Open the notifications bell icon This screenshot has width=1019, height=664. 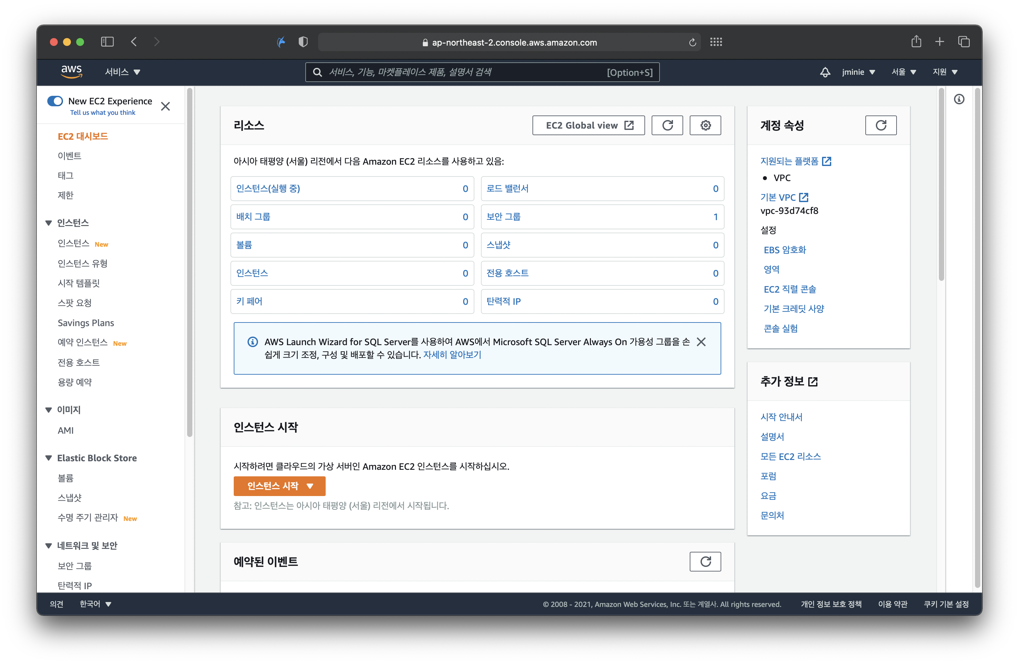point(825,72)
